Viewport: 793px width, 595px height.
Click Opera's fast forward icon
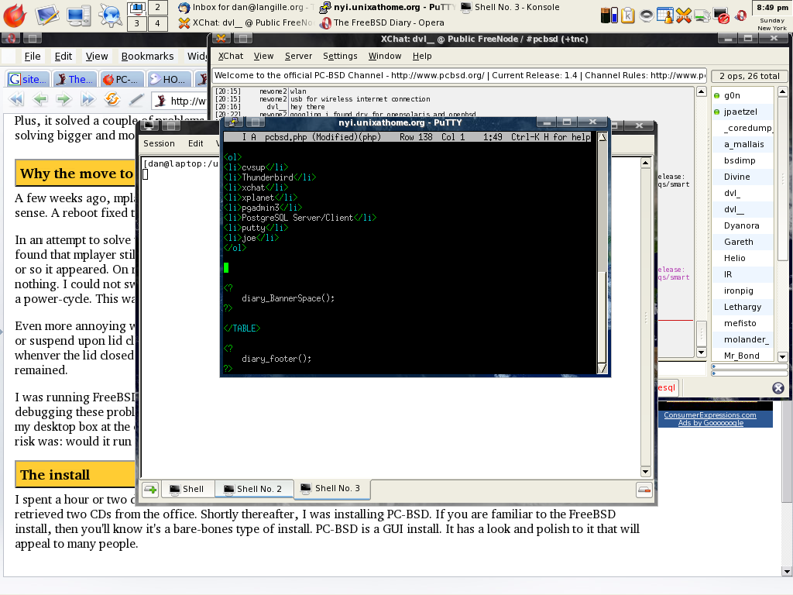(88, 100)
